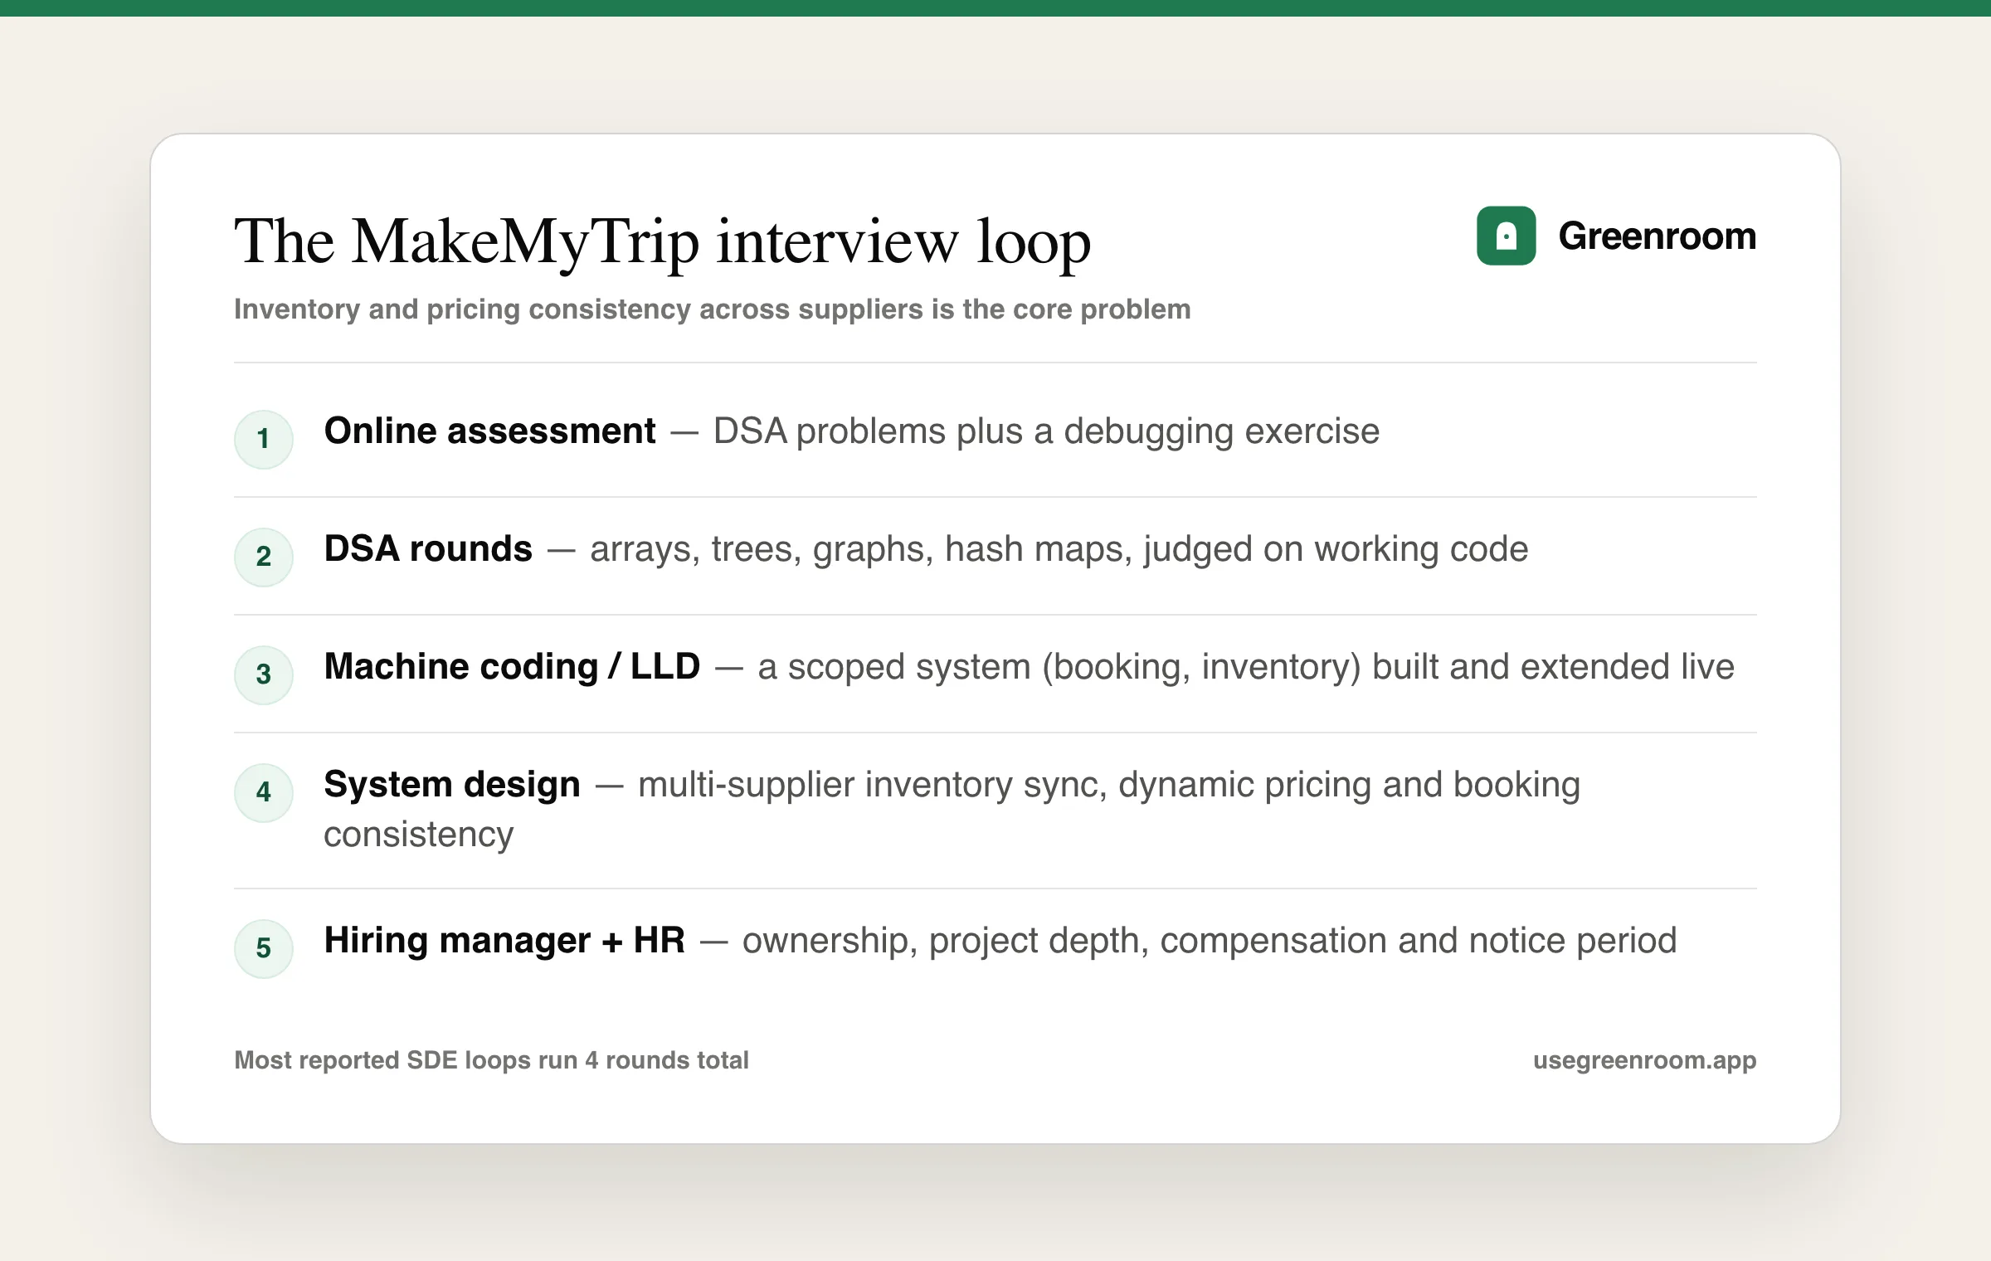The width and height of the screenshot is (1991, 1261).
Task: Click the Greenroom brand name text
Action: pos(1657,236)
